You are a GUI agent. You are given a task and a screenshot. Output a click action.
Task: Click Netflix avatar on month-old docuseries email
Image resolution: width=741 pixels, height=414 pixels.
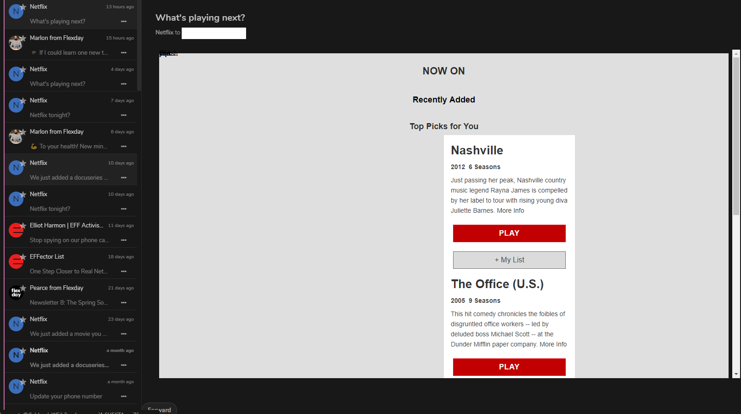(x=16, y=355)
